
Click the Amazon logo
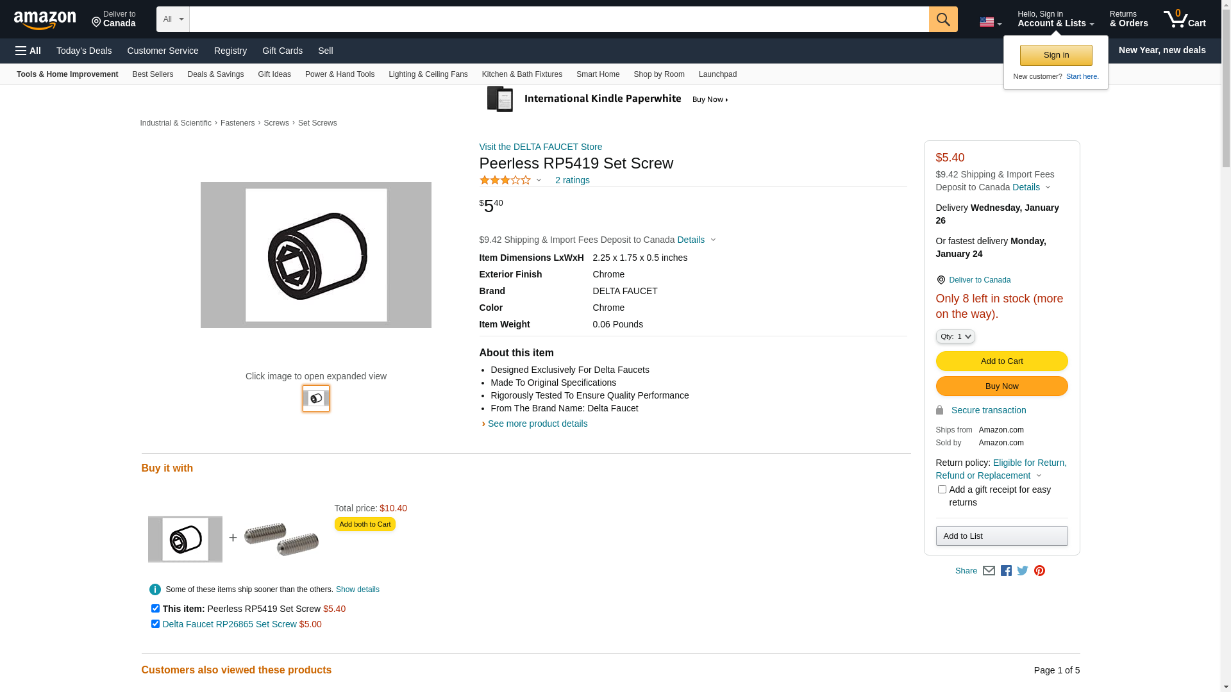(x=45, y=21)
